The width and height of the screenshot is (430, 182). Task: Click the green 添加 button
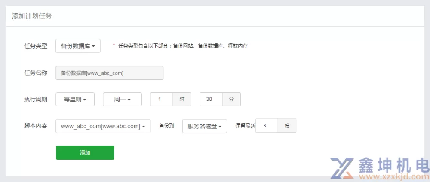pos(85,152)
